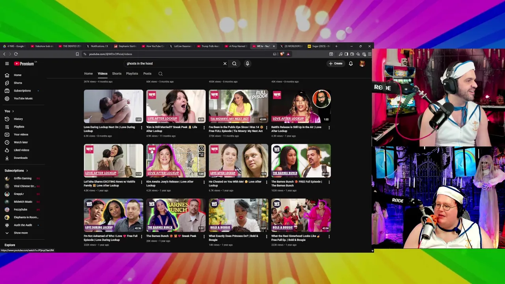Image resolution: width=505 pixels, height=284 pixels.
Task: Open options for Tia Mowry full episode
Action: tap(267, 127)
